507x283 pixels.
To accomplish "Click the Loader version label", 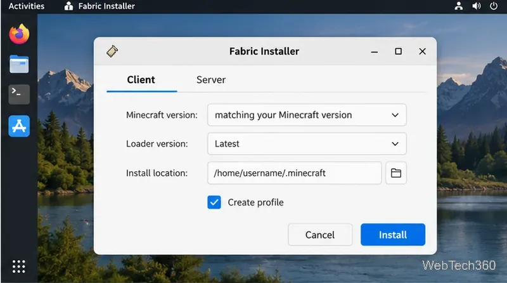I will pos(157,144).
